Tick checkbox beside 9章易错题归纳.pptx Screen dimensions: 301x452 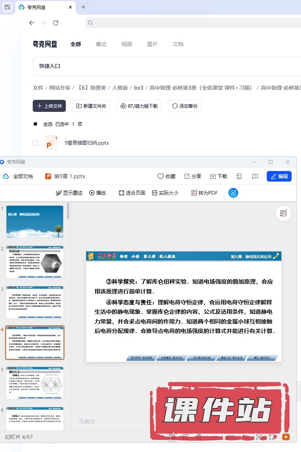click(35, 143)
